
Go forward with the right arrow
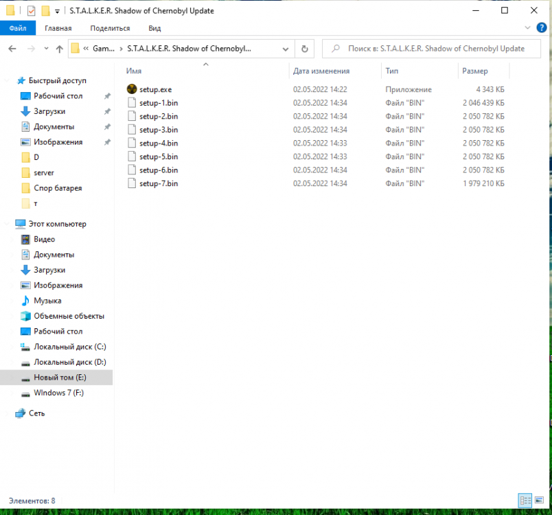(x=31, y=49)
